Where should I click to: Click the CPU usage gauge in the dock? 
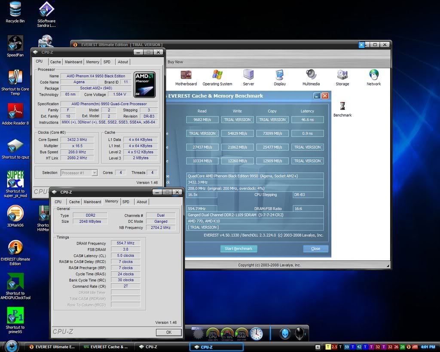(213, 334)
